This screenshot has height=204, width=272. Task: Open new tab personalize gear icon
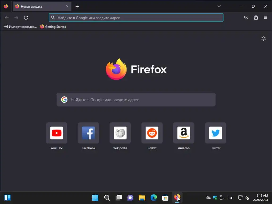click(x=263, y=39)
